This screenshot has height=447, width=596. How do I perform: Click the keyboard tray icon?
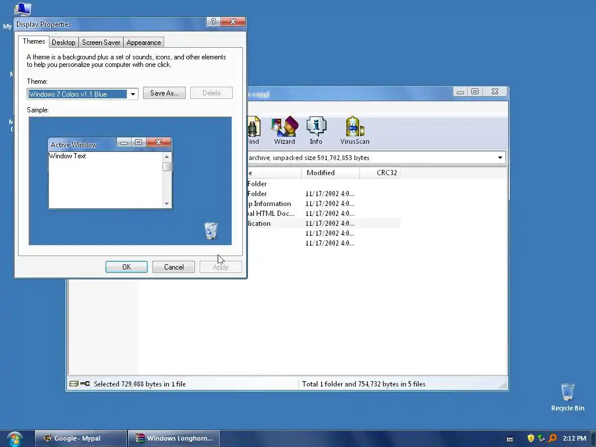510,439
